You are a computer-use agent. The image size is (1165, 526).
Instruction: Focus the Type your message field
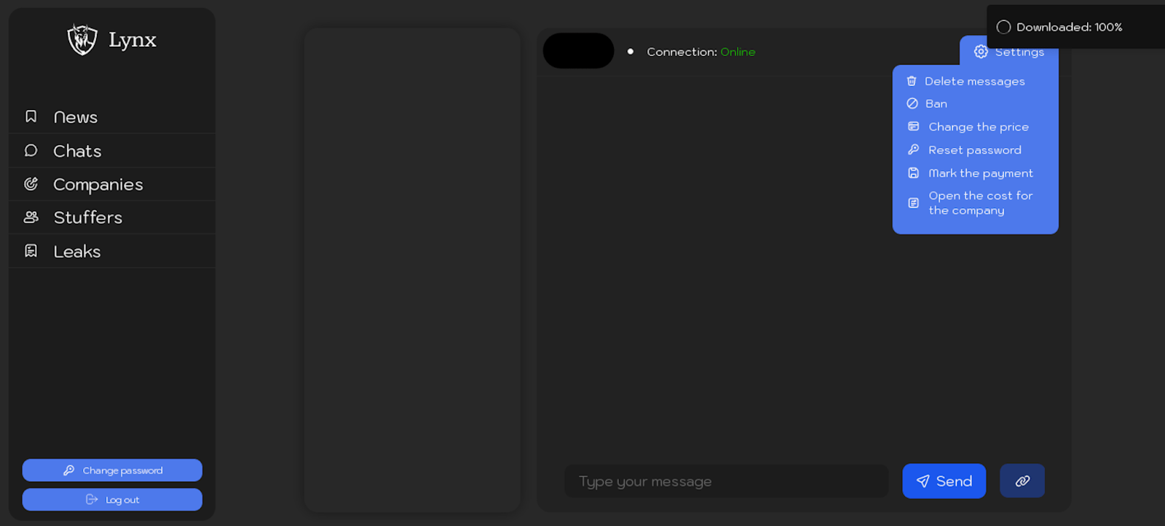click(726, 481)
